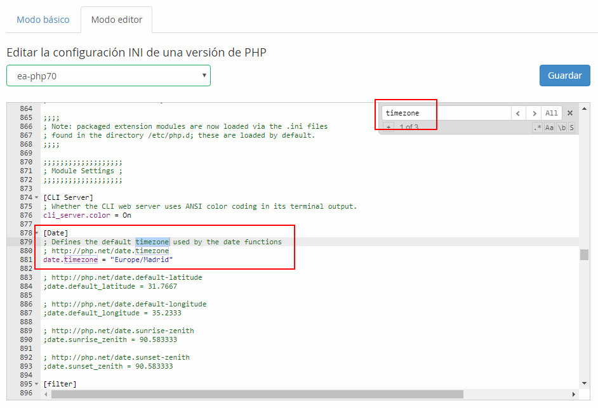This screenshot has width=598, height=408.
Task: Go to next search match arrow
Action: [535, 113]
